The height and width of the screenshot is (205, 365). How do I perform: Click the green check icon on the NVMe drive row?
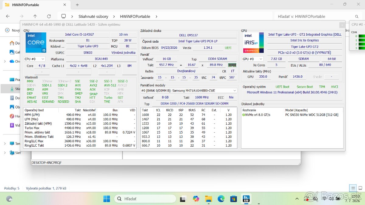point(244,115)
